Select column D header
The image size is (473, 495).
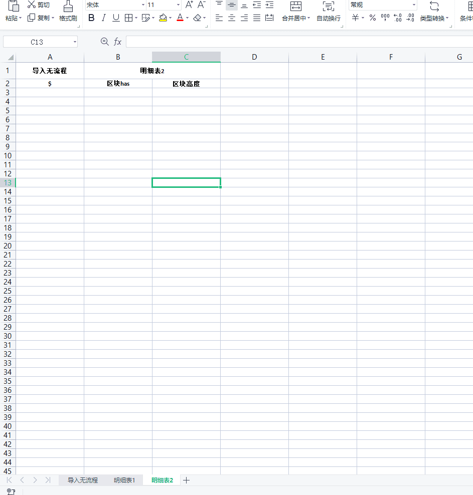click(254, 57)
